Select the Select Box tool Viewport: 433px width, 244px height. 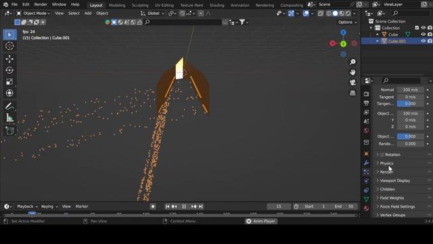pyautogui.click(x=9, y=35)
